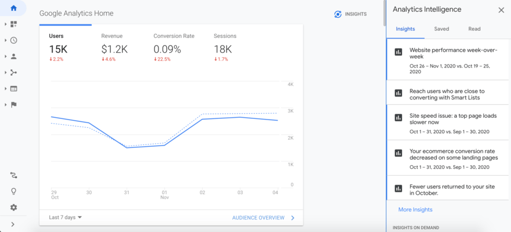Click the 0.09% conversion rate value

(167, 49)
